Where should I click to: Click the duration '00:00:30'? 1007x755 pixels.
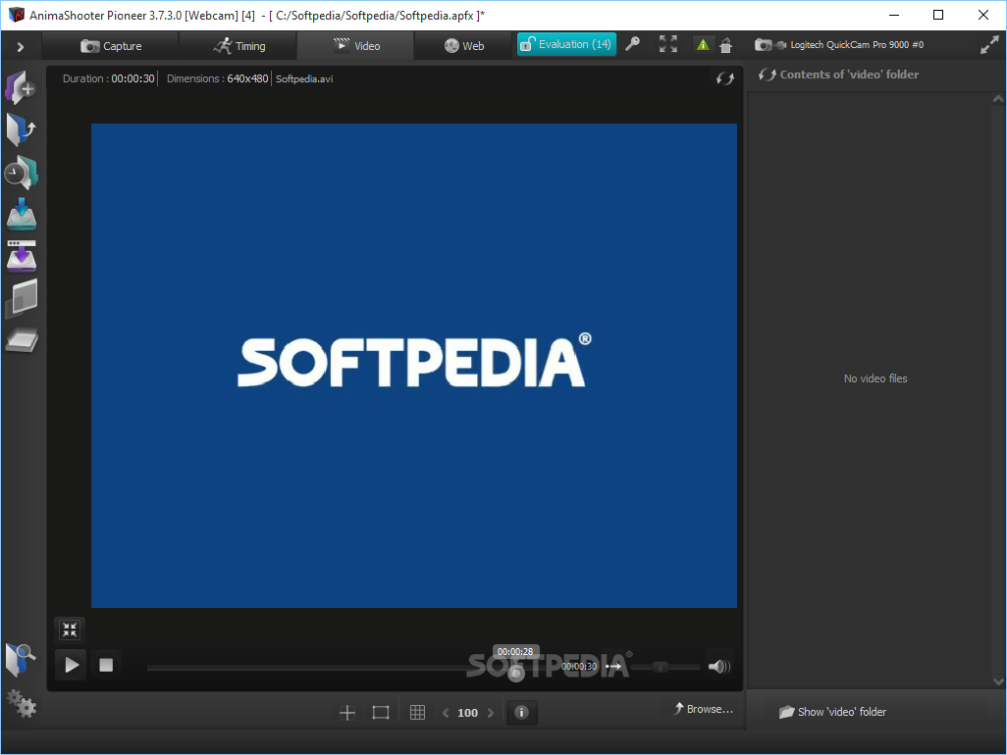(x=132, y=78)
